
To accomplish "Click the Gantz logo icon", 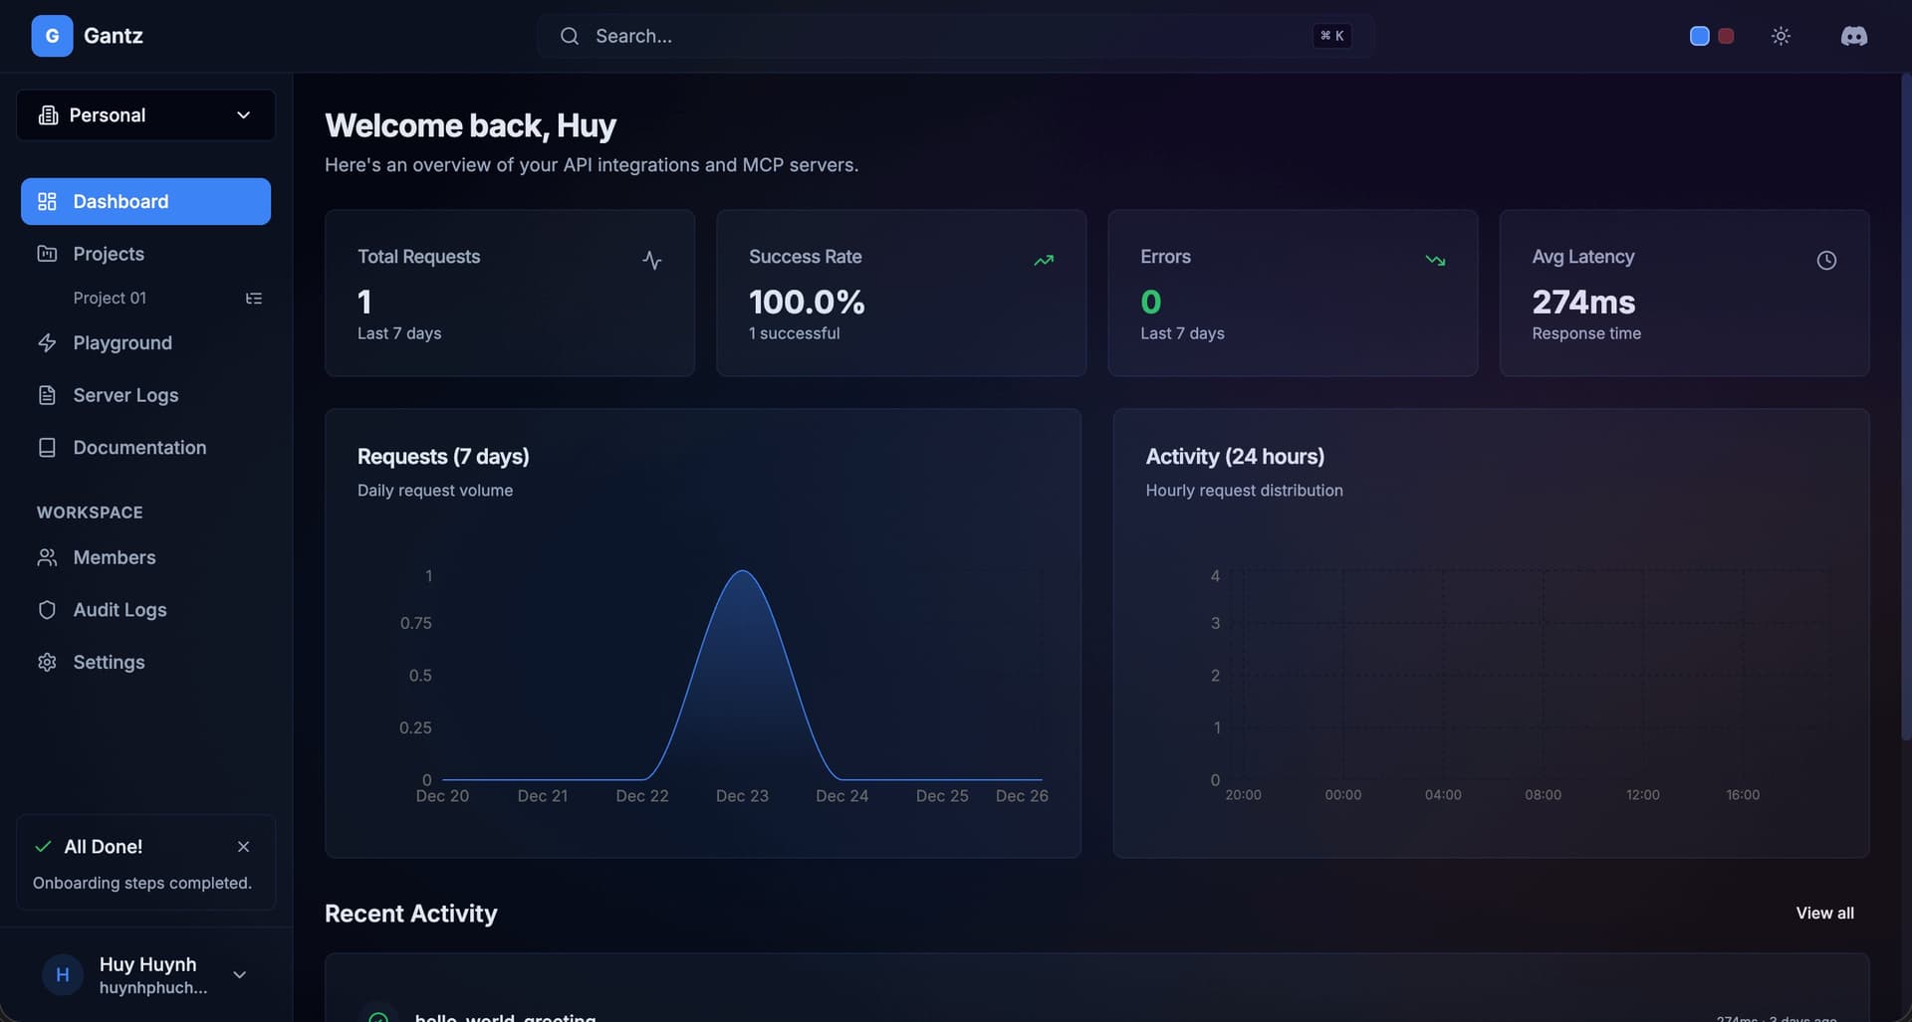I will pyautogui.click(x=52, y=35).
